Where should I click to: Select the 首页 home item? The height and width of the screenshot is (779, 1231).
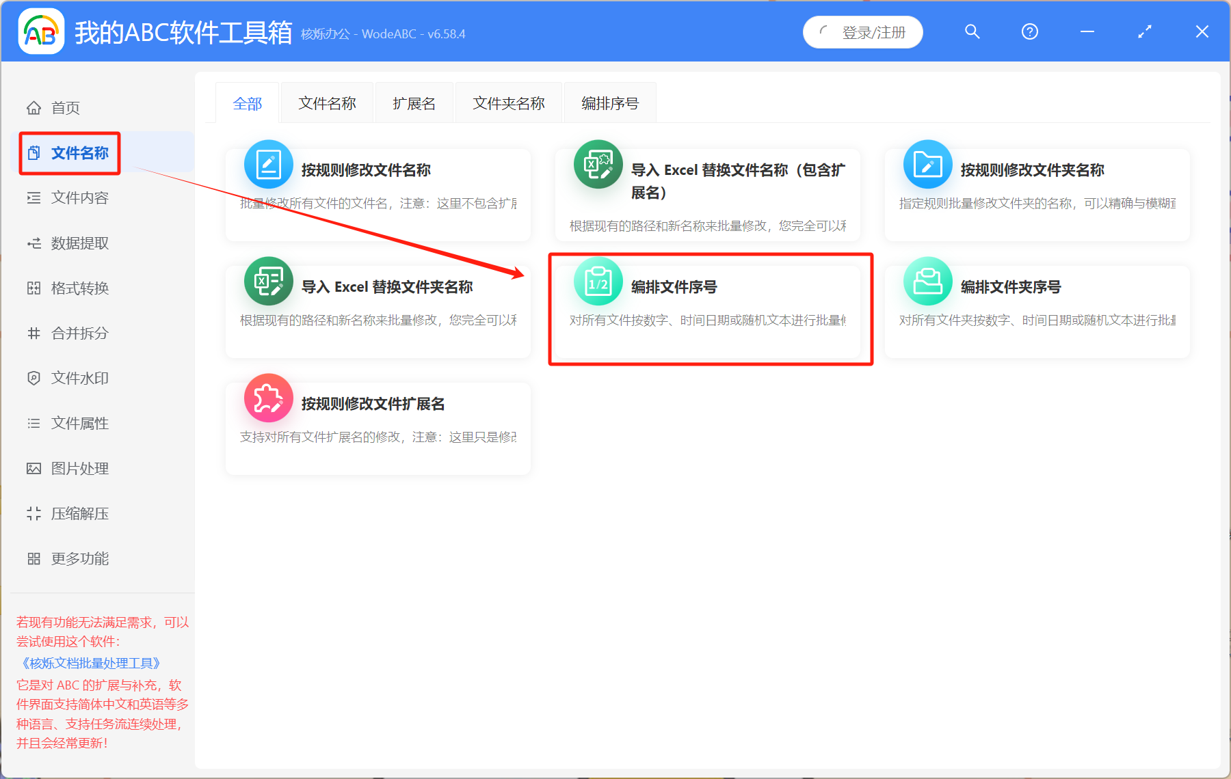click(x=65, y=107)
